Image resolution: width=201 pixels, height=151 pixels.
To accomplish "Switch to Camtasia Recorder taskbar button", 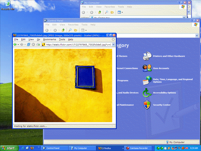I will 139,148.
